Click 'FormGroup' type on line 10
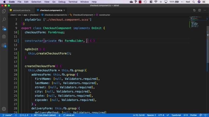Screen dimensions: 209x117 point(56,32)
